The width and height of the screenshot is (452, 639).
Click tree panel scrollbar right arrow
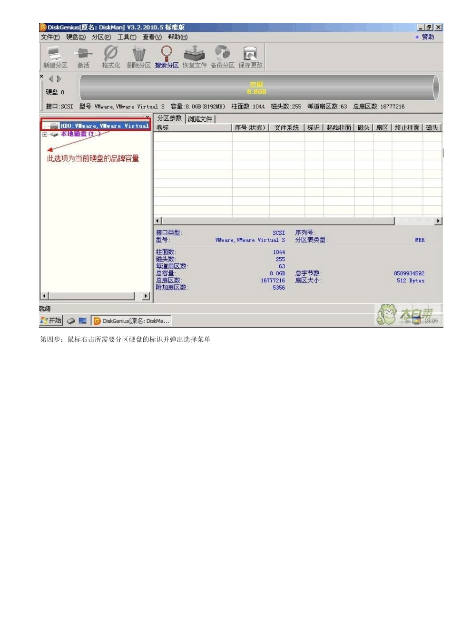point(146,296)
